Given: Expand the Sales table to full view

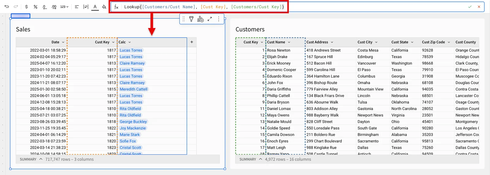Looking at the screenshot, I should click(210, 19).
